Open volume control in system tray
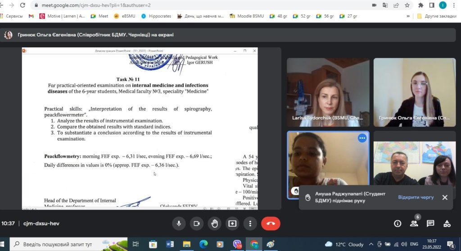Image resolution: width=461 pixels, height=251 pixels. pos(404,244)
